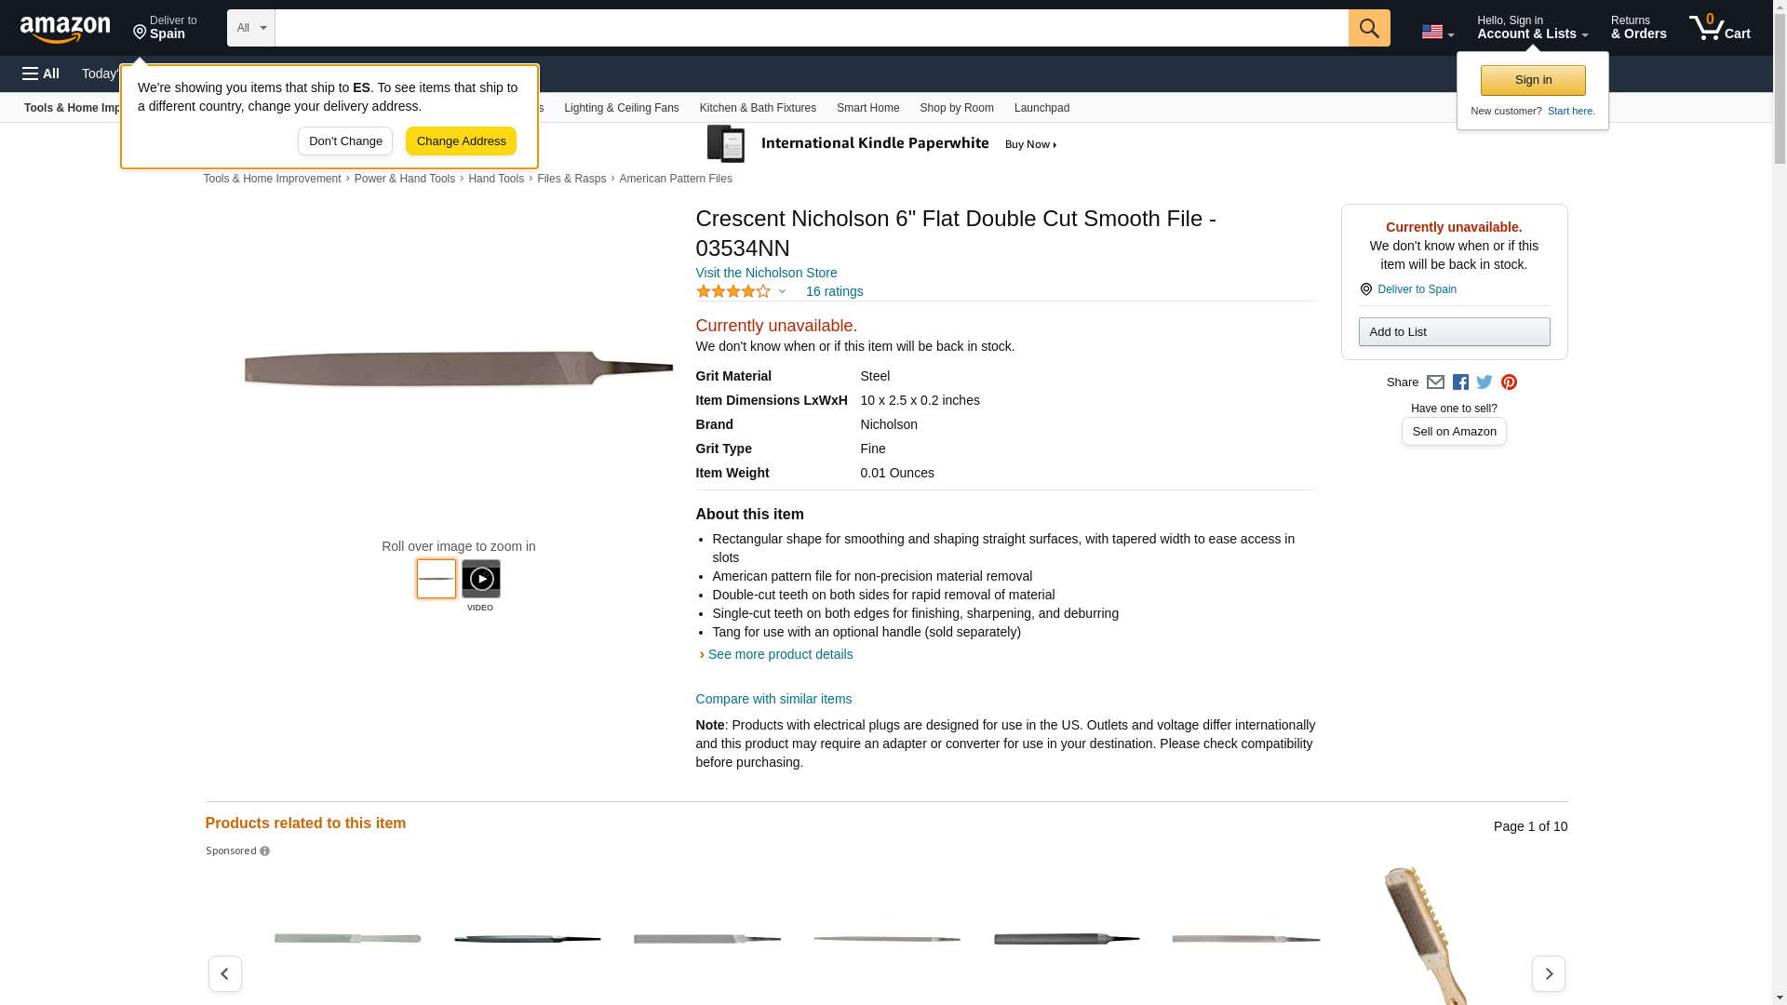Share on Facebook icon
Image resolution: width=1787 pixels, height=1005 pixels.
(x=1460, y=382)
